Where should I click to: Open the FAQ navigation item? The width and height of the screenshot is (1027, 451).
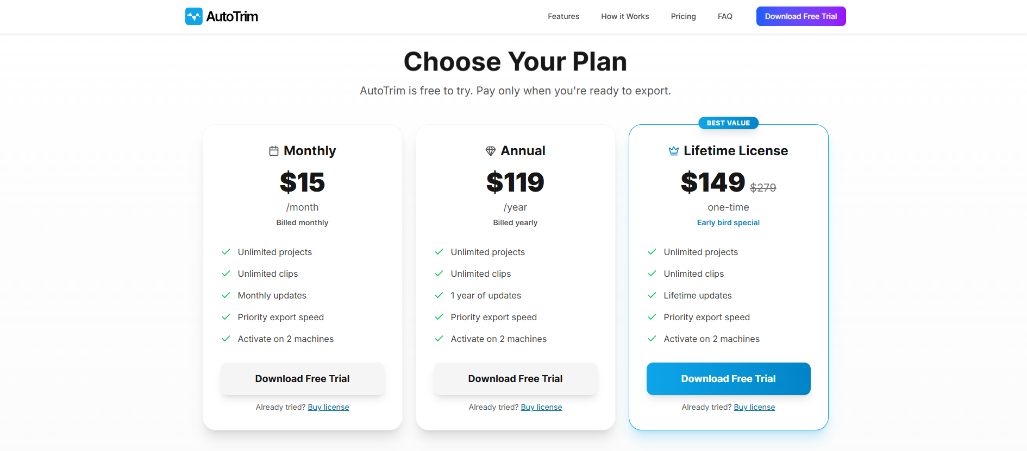point(725,16)
